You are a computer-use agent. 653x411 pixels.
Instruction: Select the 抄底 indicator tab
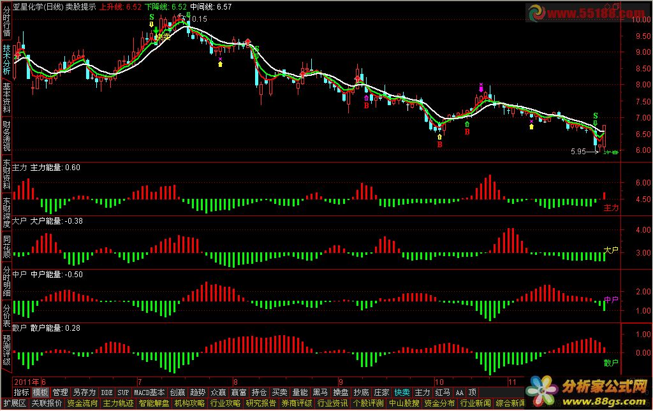361,393
